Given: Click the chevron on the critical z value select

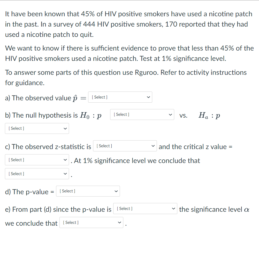Looking at the screenshot, I should [x=65, y=160].
